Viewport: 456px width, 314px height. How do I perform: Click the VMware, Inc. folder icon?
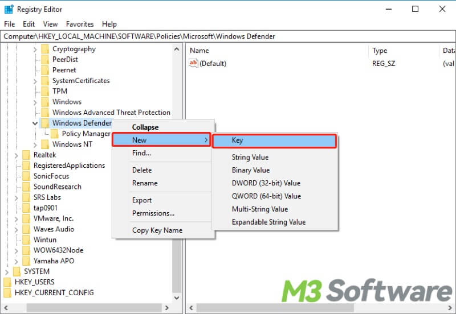[x=26, y=218]
